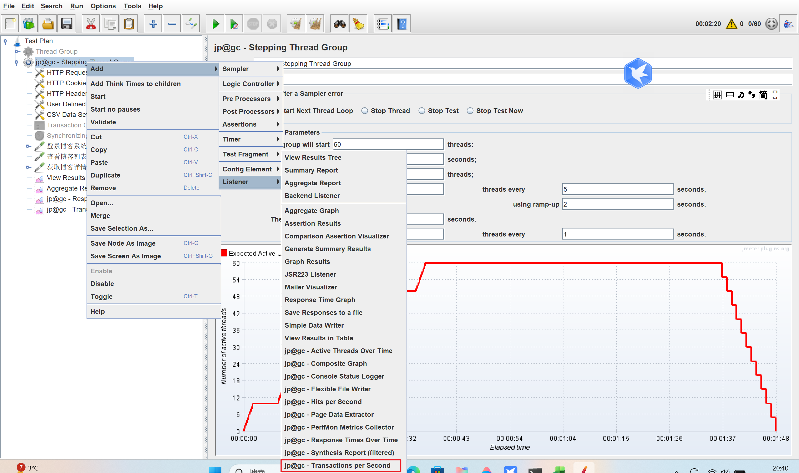
Task: Click the Start no pauses toolbar icon
Action: click(234, 24)
